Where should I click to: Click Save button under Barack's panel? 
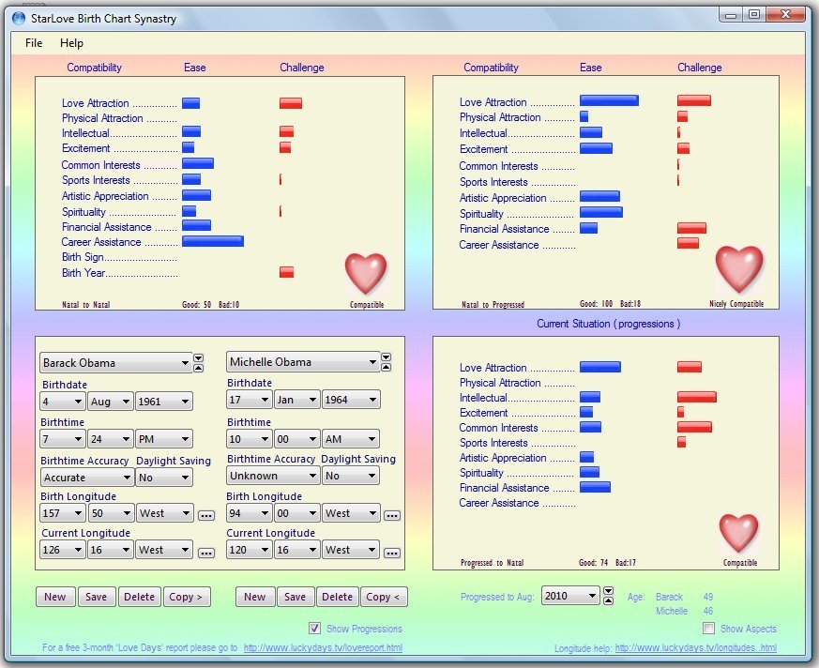pos(96,597)
